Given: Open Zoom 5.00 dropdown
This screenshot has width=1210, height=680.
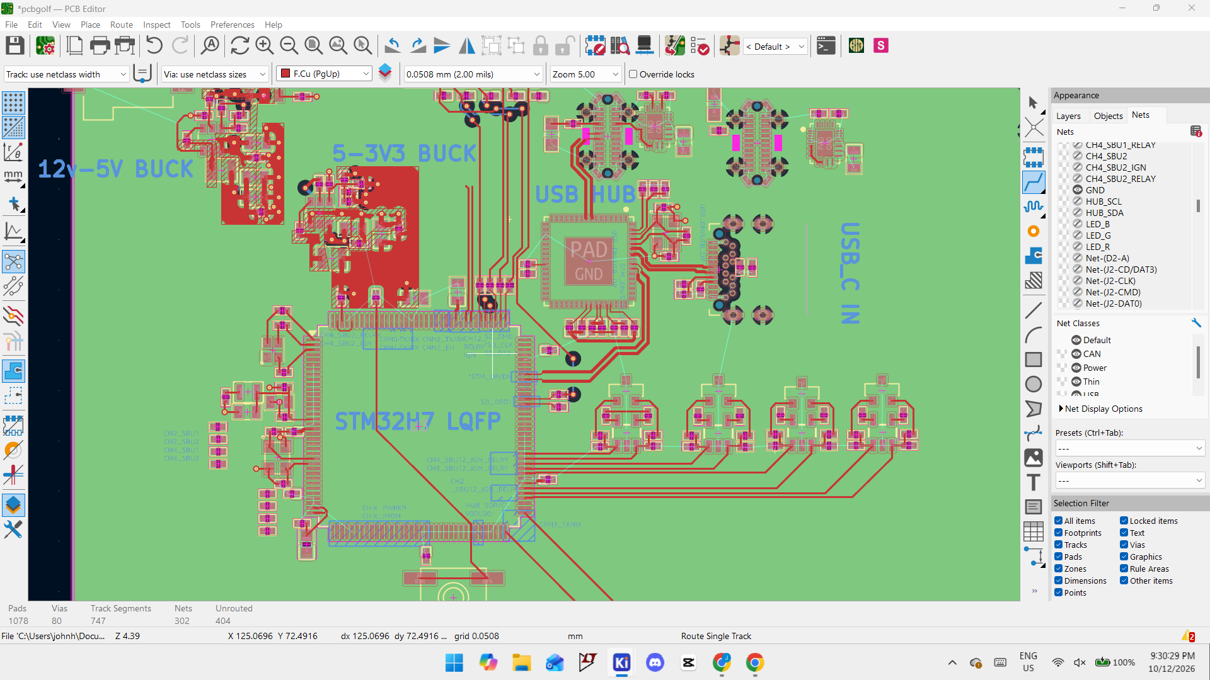Looking at the screenshot, I should click(x=585, y=74).
